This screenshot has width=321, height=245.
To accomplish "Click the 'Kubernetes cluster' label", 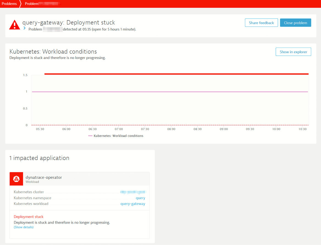I will point(29,192).
